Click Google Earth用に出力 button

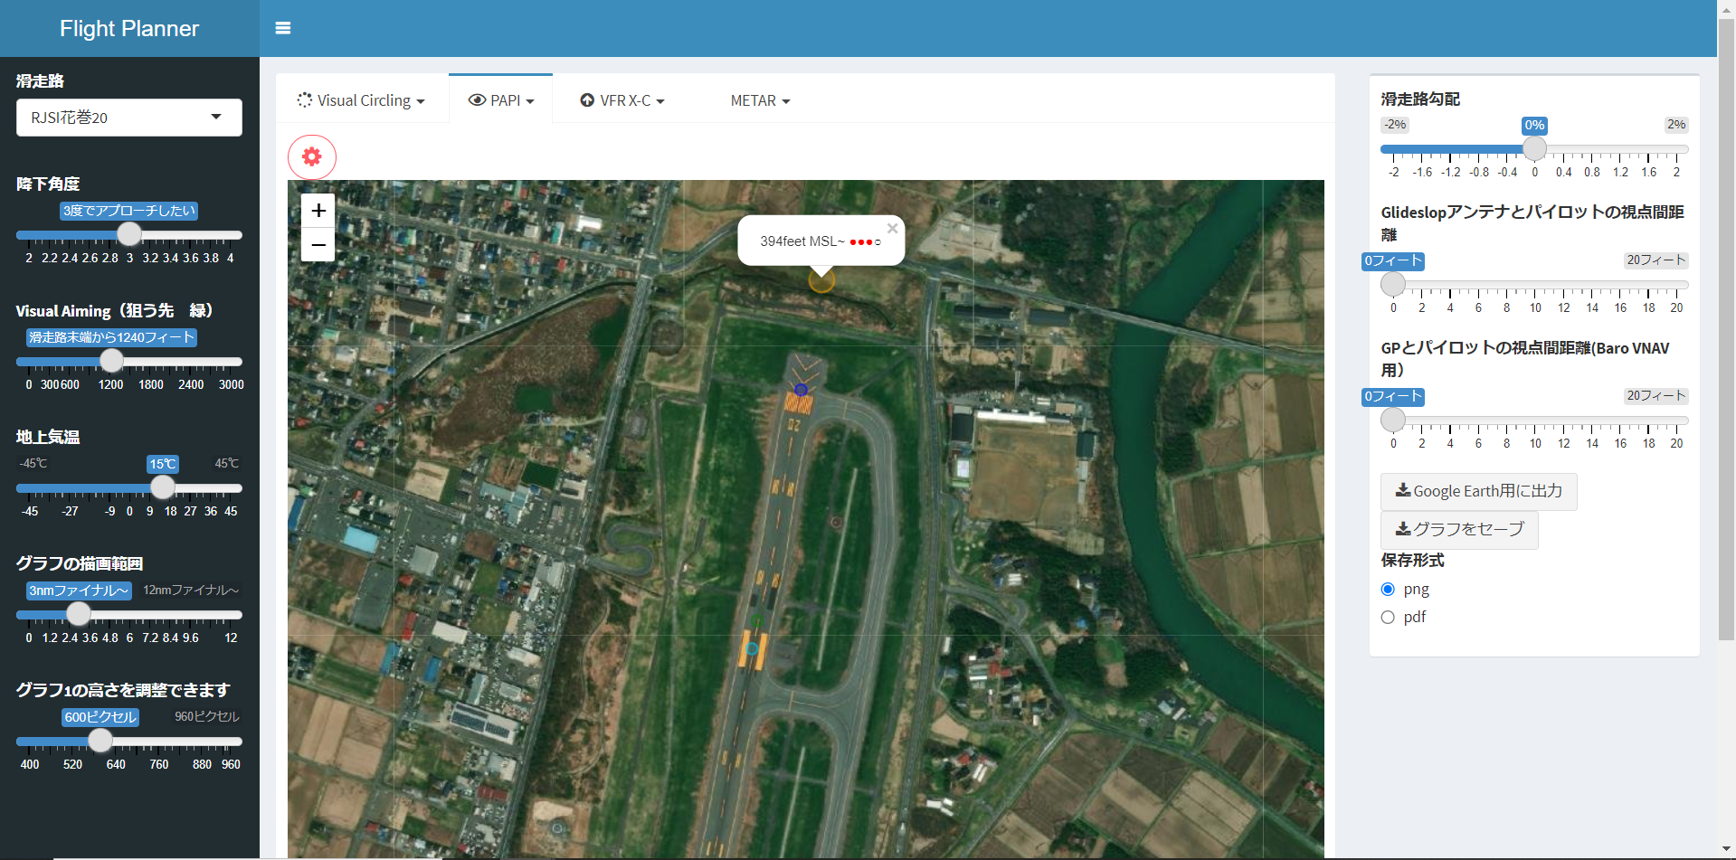1479,491
